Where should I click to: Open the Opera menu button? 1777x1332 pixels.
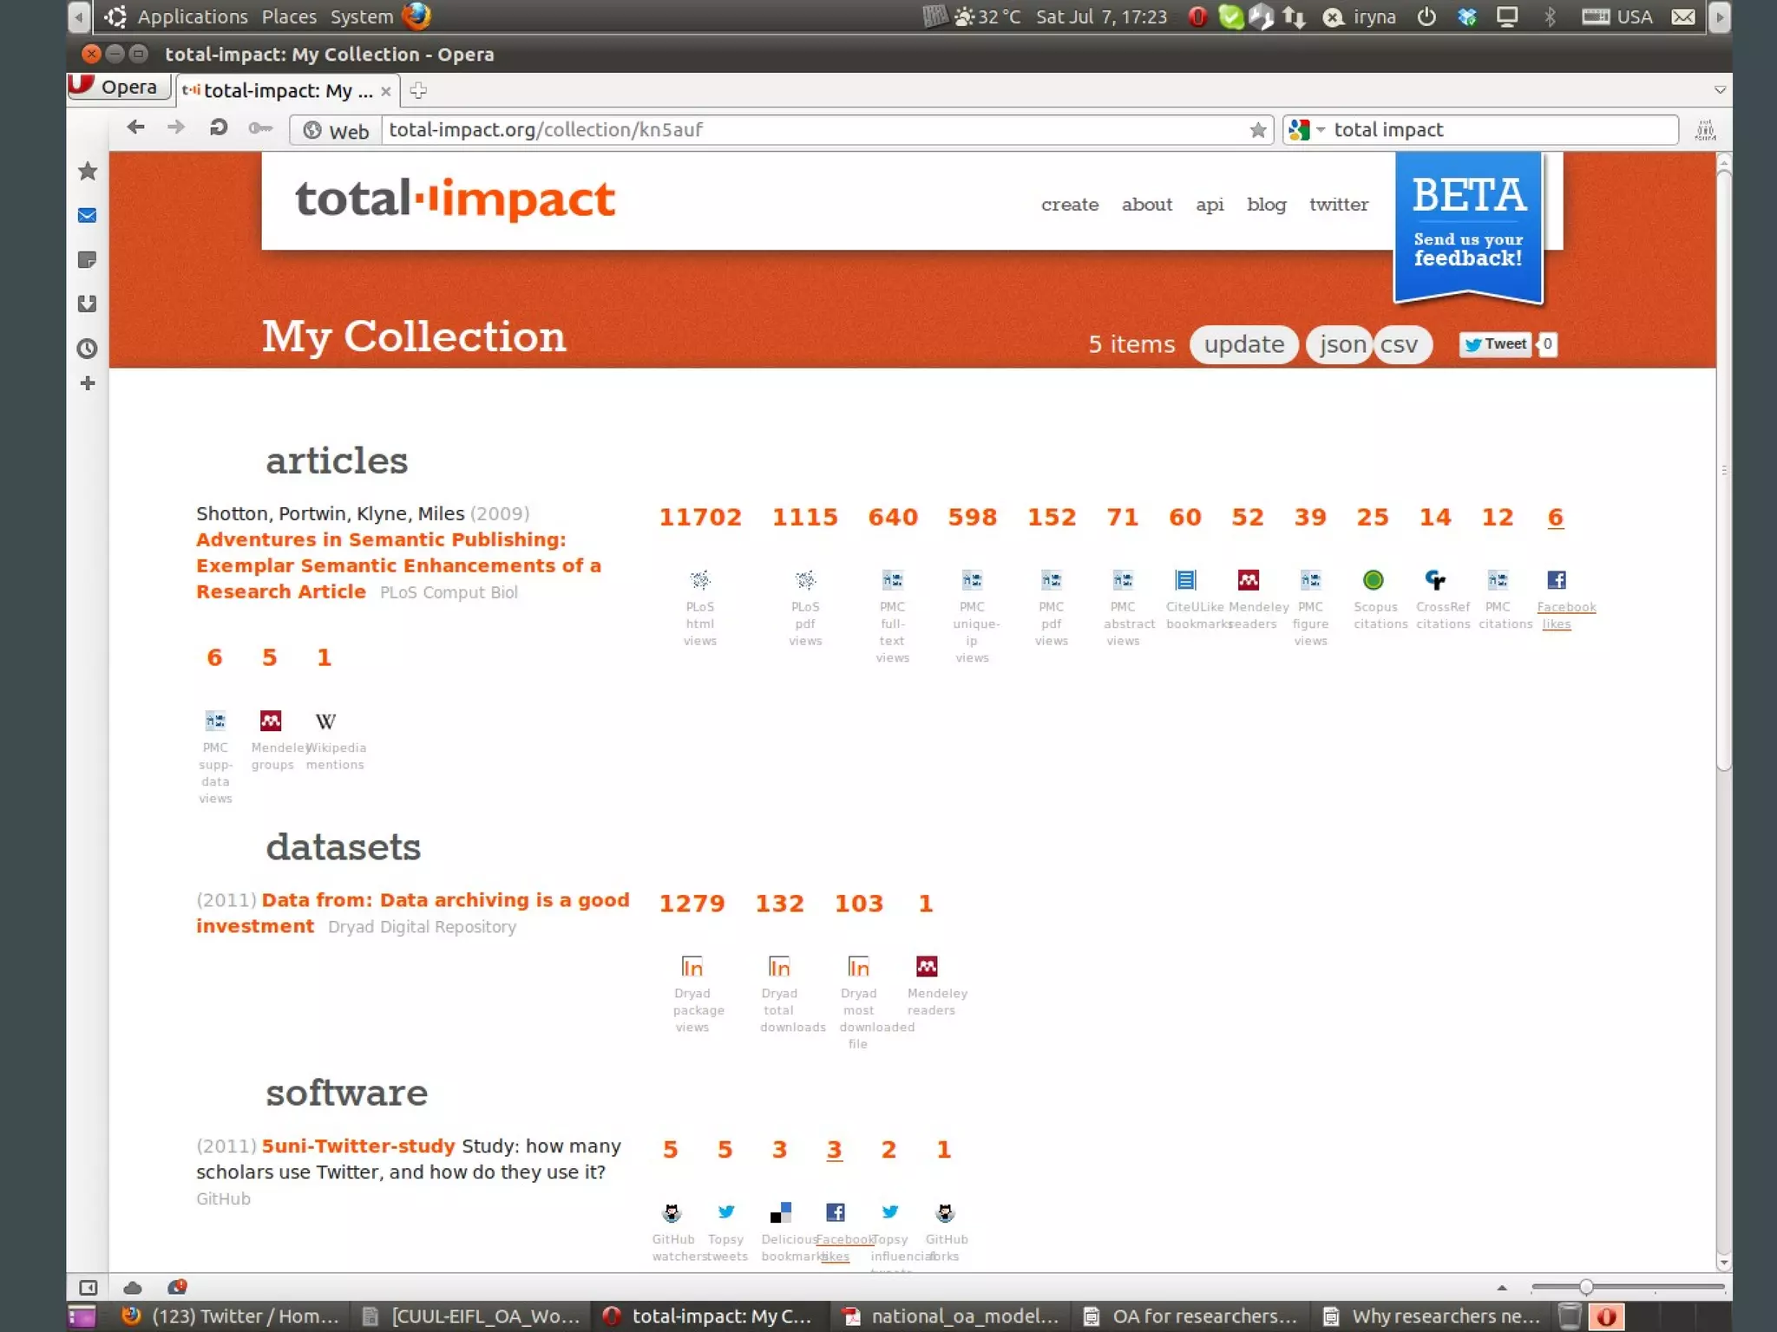118,87
